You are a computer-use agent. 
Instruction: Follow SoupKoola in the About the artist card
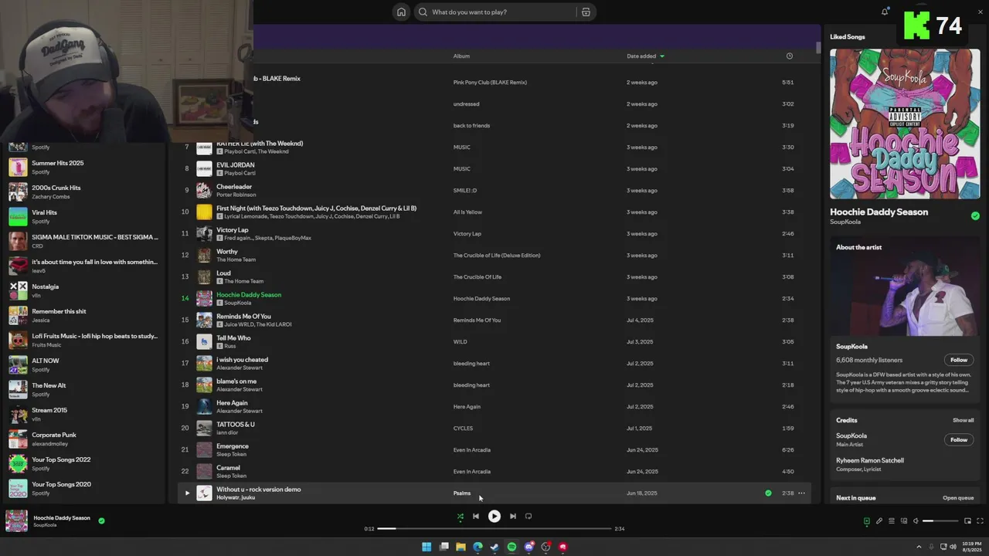pyautogui.click(x=959, y=360)
